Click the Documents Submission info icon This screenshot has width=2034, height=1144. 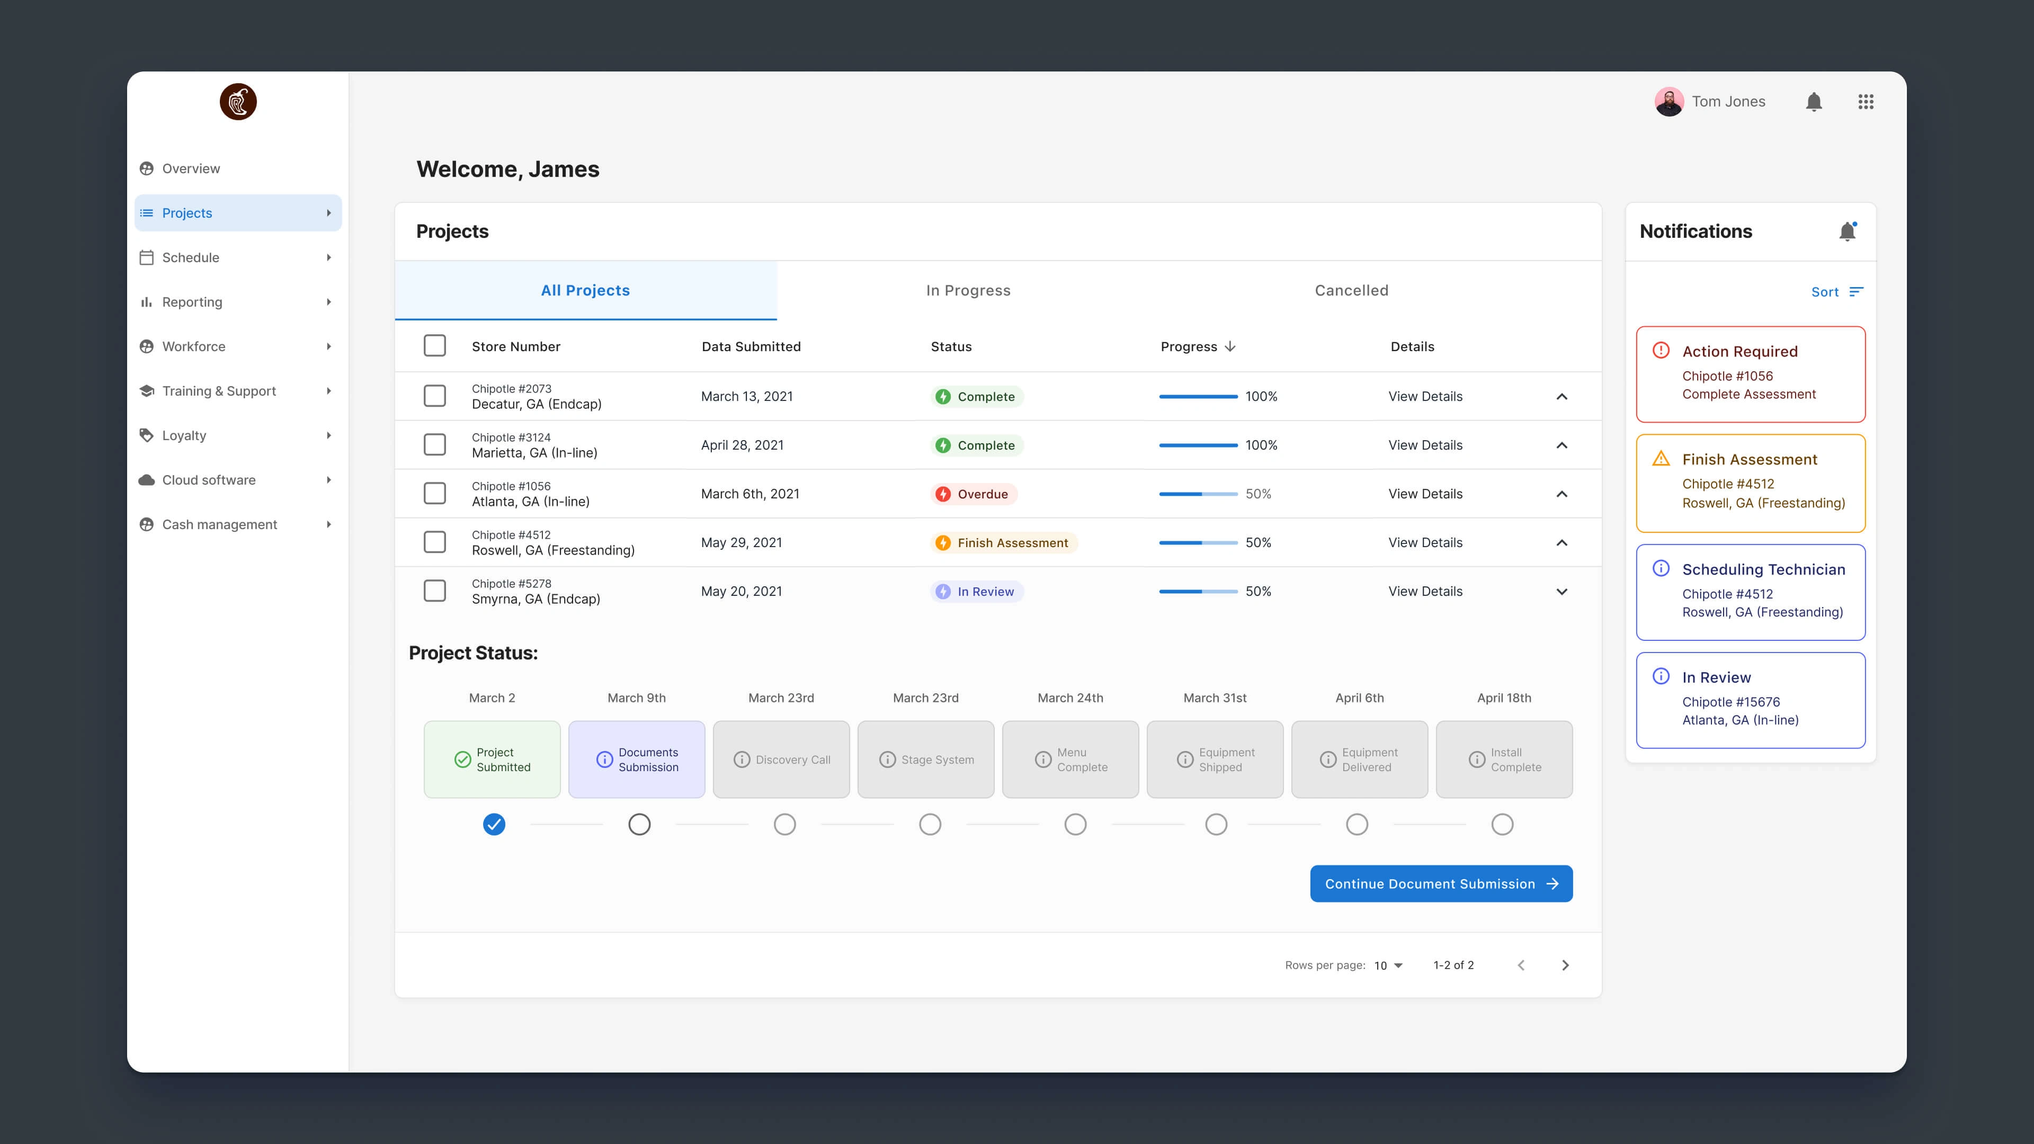(605, 759)
